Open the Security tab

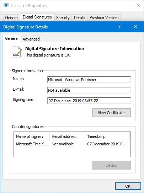tap(63, 18)
